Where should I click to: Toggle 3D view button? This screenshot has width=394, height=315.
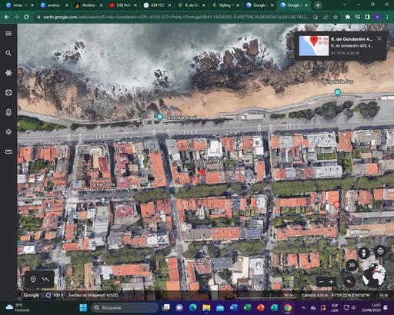point(352,265)
